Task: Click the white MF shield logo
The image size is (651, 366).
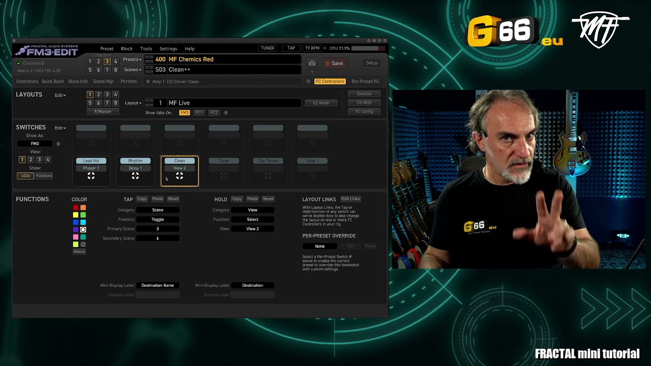Action: [600, 29]
